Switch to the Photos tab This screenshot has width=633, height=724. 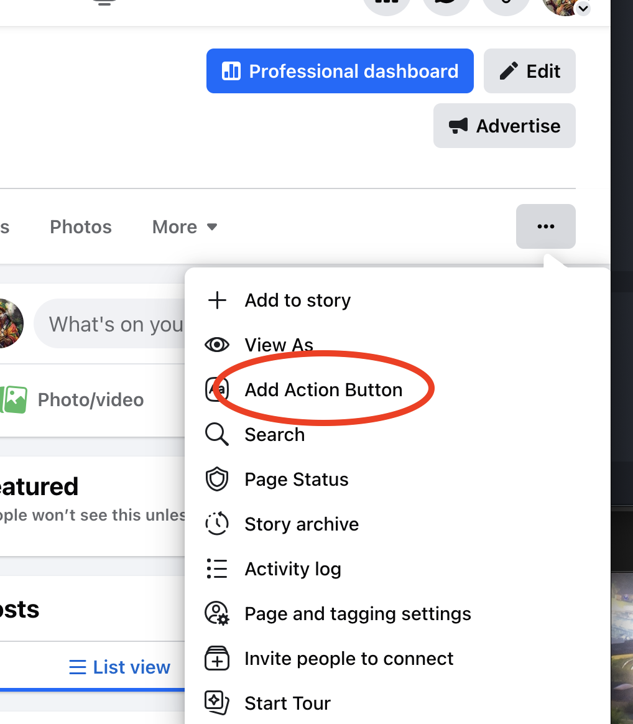81,227
